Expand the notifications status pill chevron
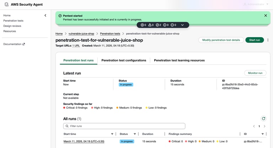Image resolution: width=273 pixels, height=148 pixels. click(x=182, y=25)
